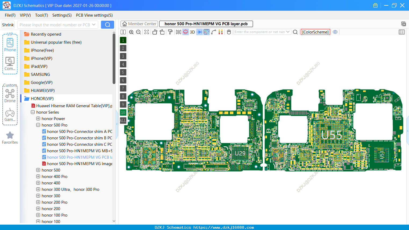Select the curved trace connection tool
Screen dimensions: 409x230
pyautogui.click(x=213, y=32)
